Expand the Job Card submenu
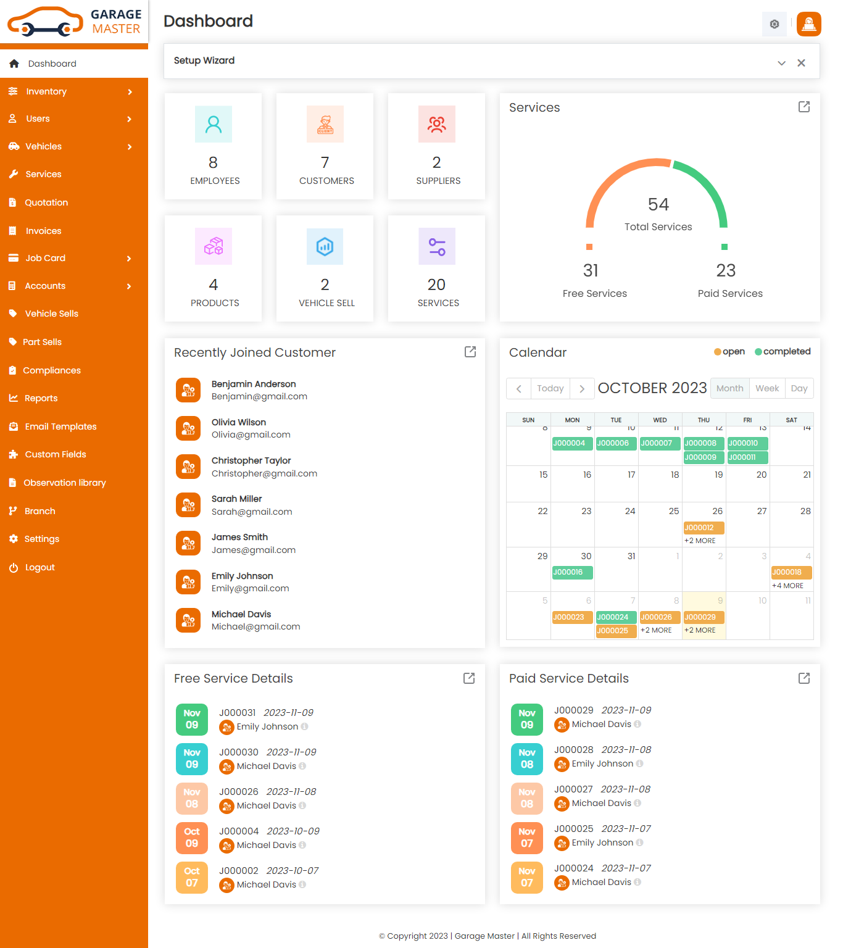The image size is (843, 948). coord(73,258)
